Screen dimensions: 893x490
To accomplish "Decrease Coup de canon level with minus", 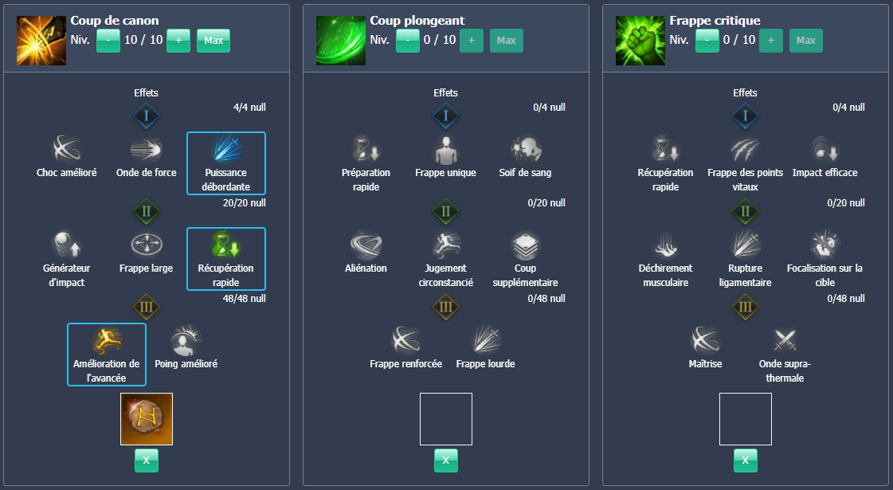I will (108, 41).
